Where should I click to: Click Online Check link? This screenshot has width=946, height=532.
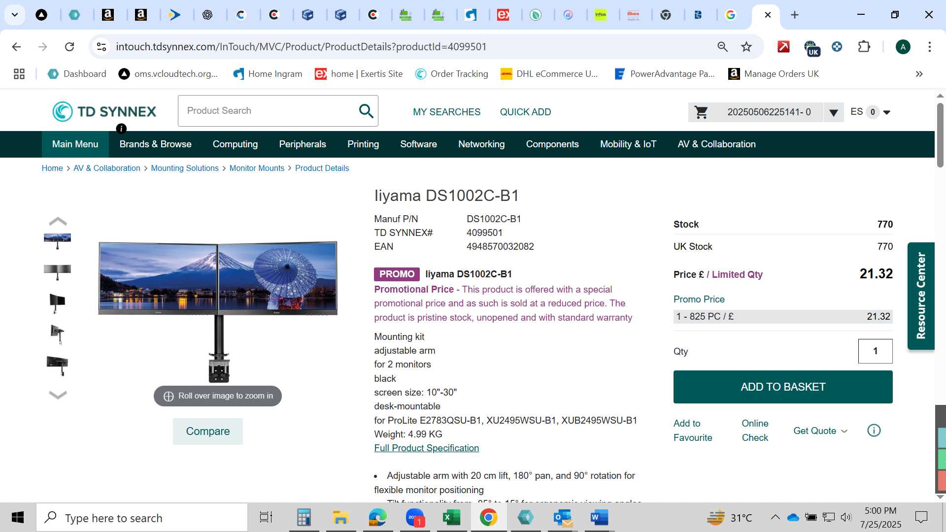[755, 431]
